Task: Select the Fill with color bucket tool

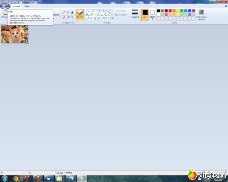Action: tap(68, 12)
